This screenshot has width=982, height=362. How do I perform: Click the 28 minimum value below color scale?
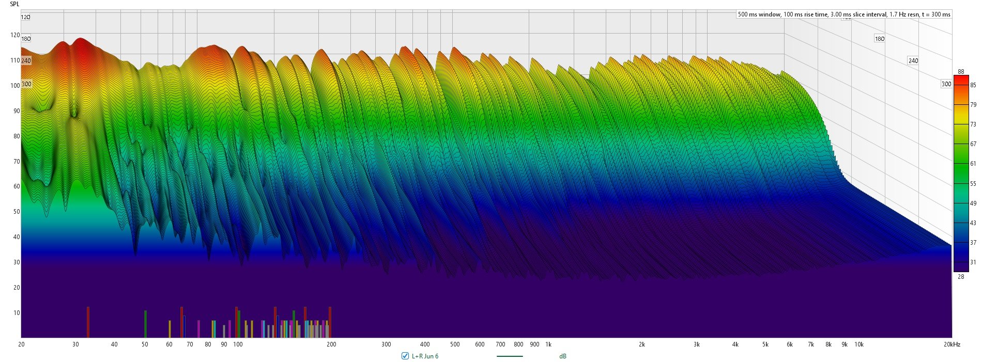pos(961,277)
